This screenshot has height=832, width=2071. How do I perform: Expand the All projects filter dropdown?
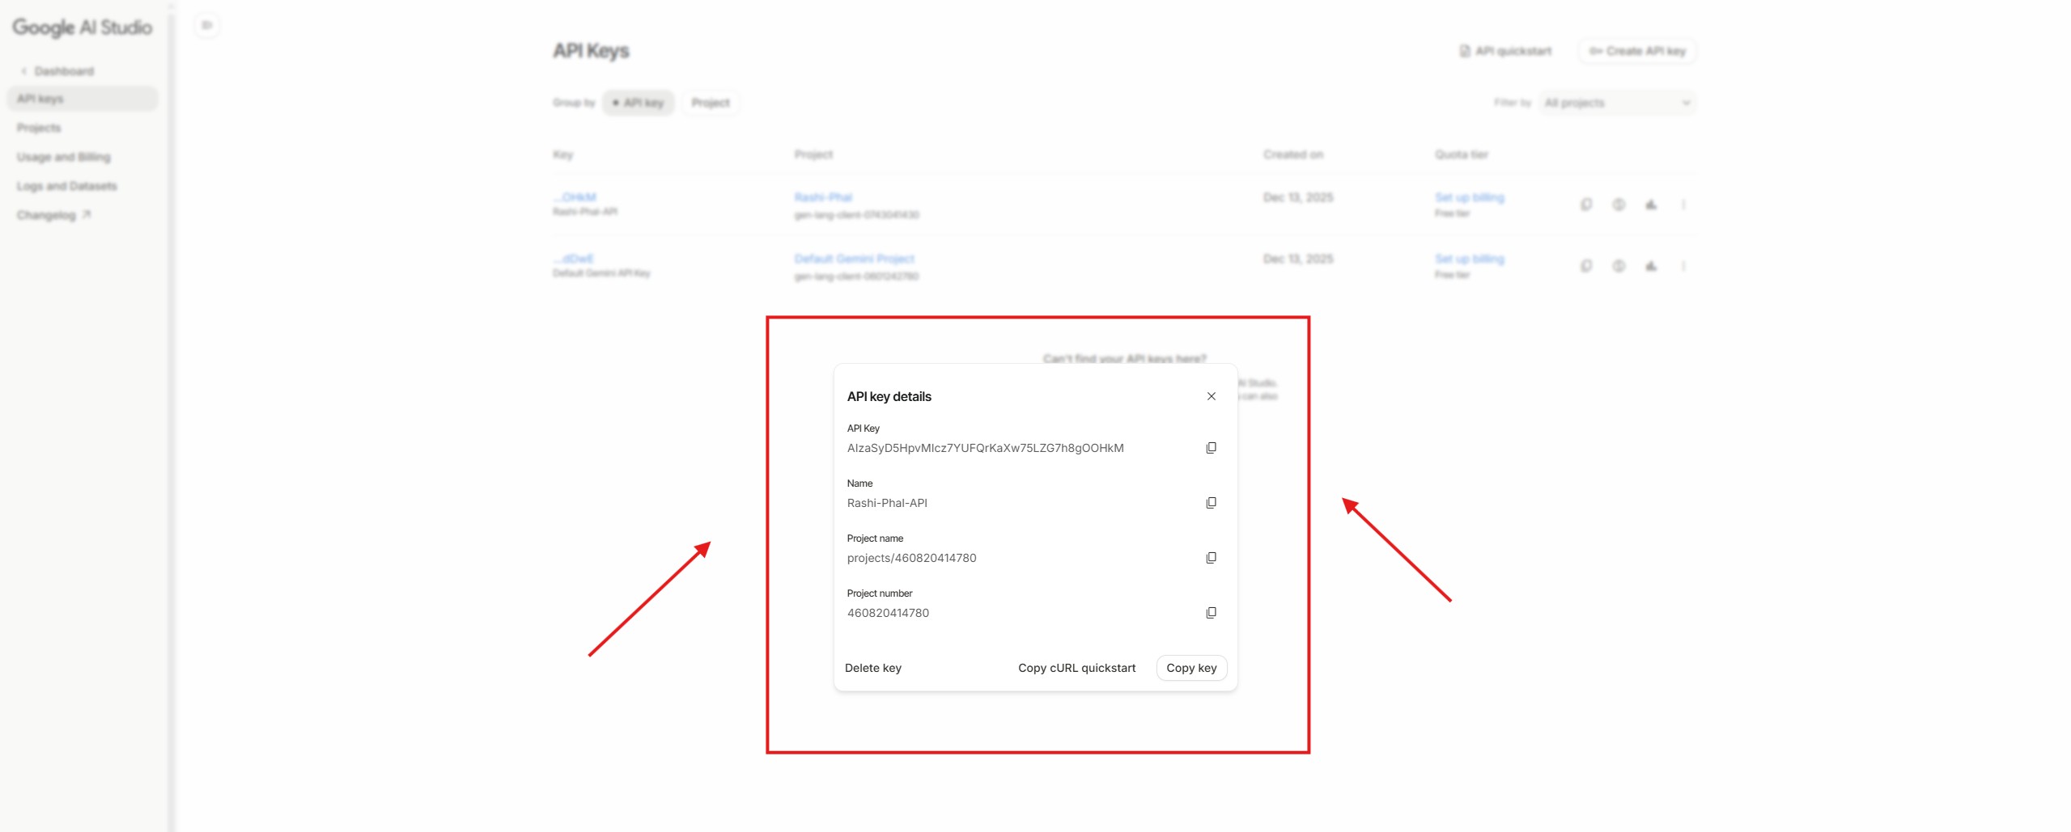[x=1616, y=103]
